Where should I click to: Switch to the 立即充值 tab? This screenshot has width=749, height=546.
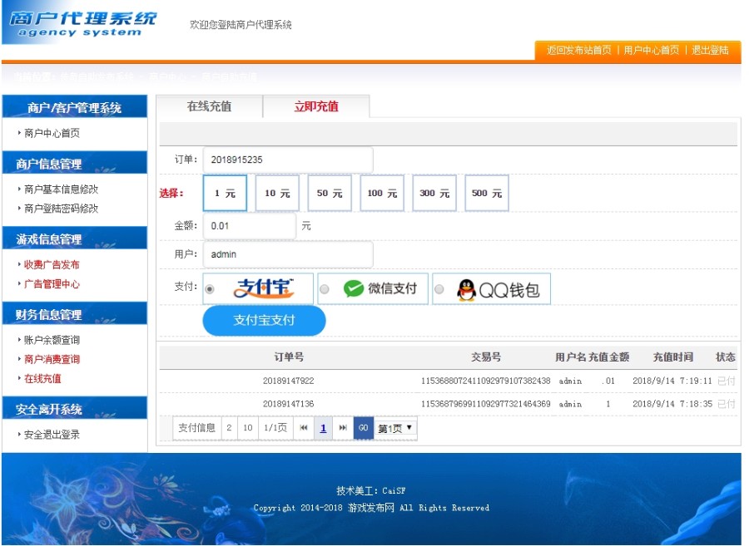click(314, 106)
